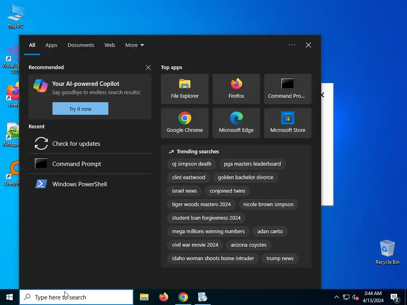The height and width of the screenshot is (305, 407).
Task: Search trending 'civil war movie 2024'
Action: pos(195,245)
